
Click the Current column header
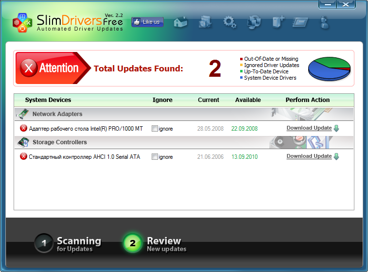coord(209,100)
